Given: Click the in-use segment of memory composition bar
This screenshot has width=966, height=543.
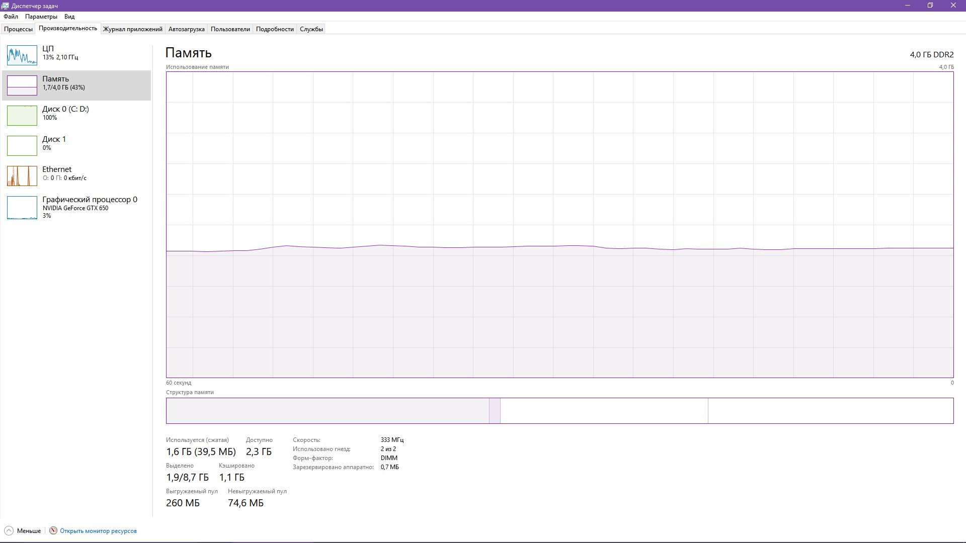Looking at the screenshot, I should pyautogui.click(x=328, y=411).
